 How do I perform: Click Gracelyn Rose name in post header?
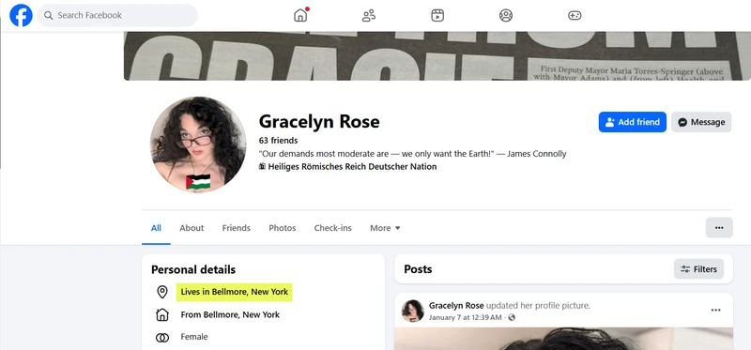coord(456,306)
